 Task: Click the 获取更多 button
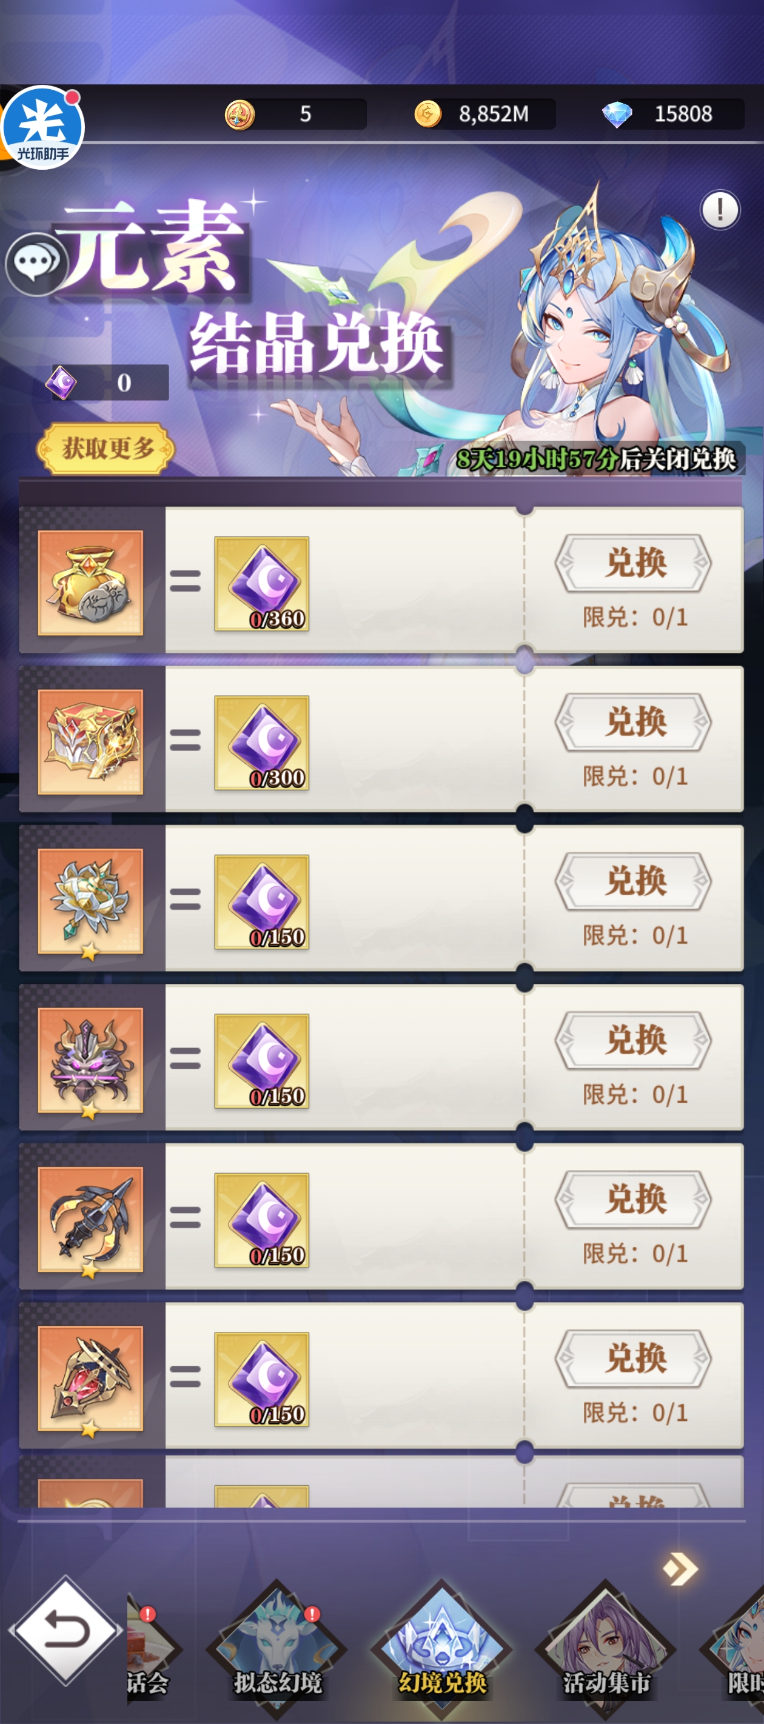coord(106,449)
